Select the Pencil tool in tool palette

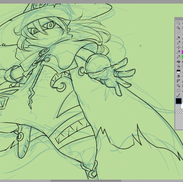178,38
